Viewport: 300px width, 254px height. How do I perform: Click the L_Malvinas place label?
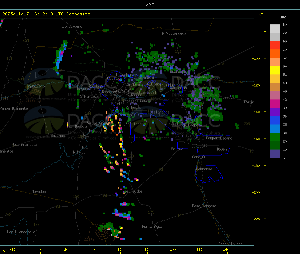pyautogui.click(x=131, y=124)
